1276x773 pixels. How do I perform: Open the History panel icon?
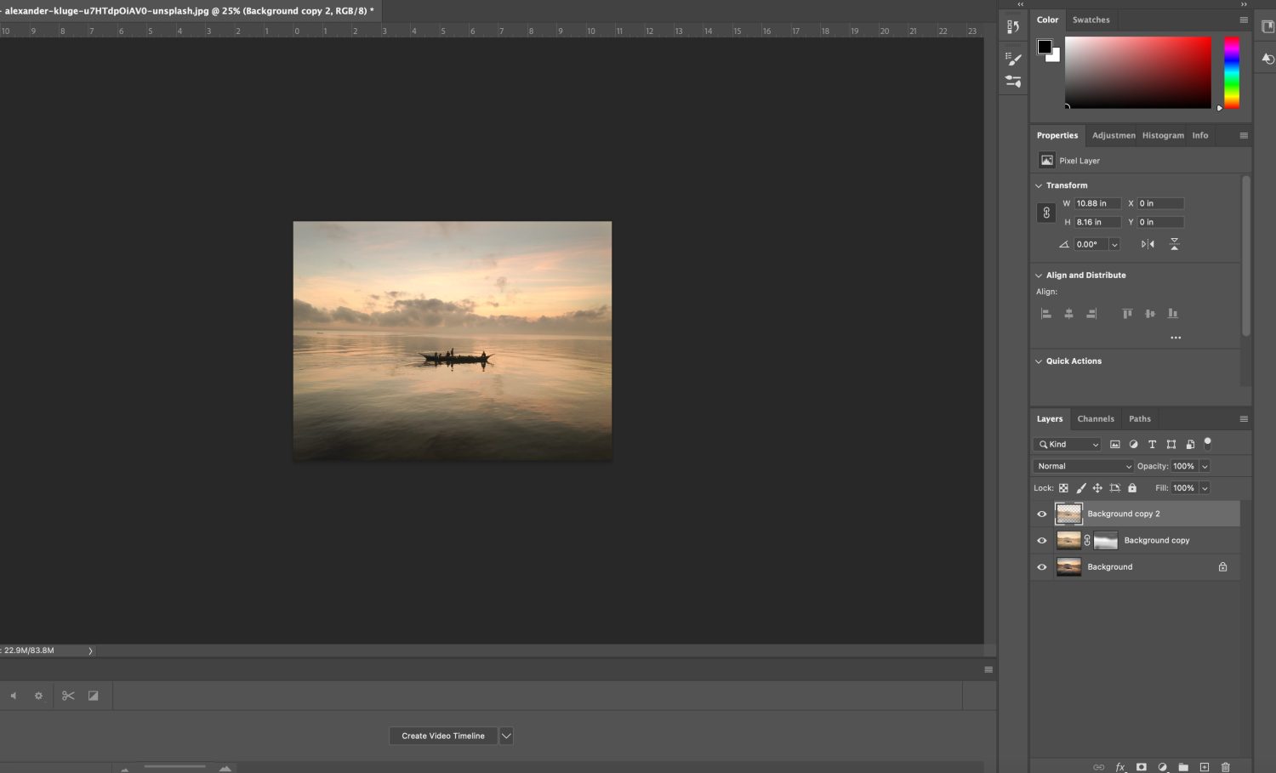click(1013, 27)
